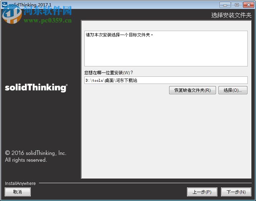The width and height of the screenshot is (256, 201).
Task: Click the 取消 cancel button
Action: [18, 192]
